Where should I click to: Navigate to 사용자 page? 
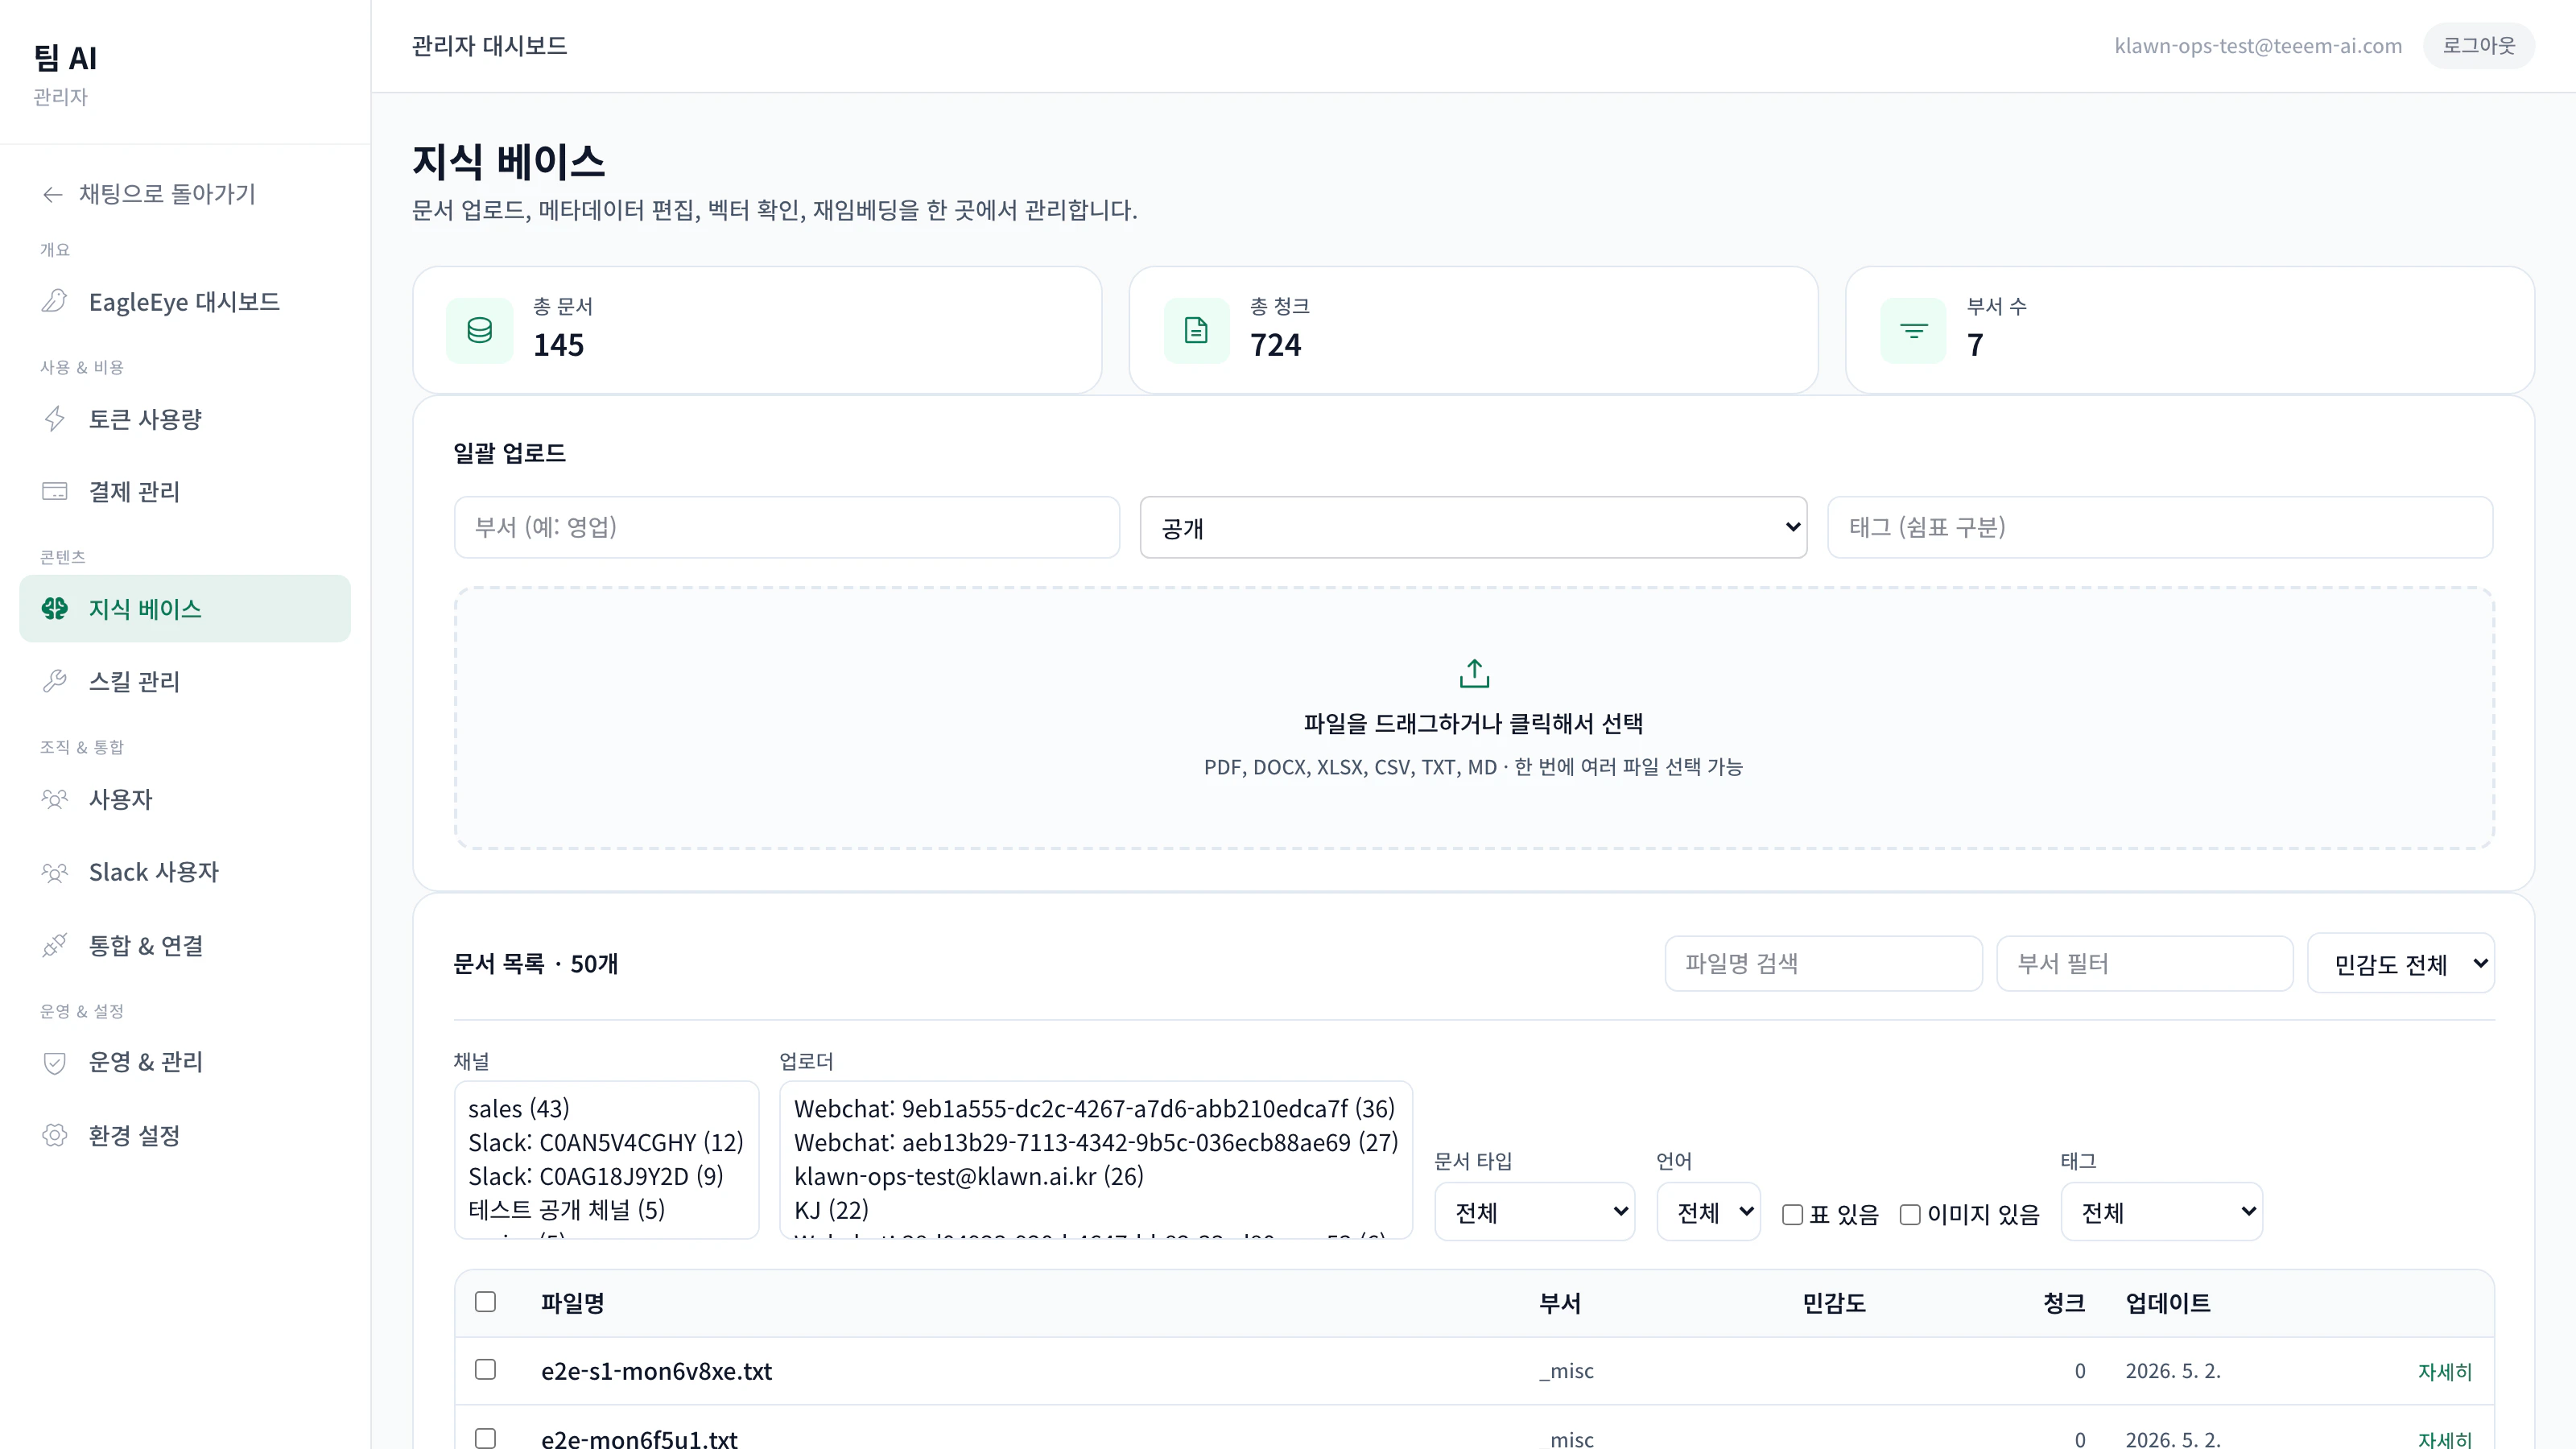pyautogui.click(x=185, y=799)
